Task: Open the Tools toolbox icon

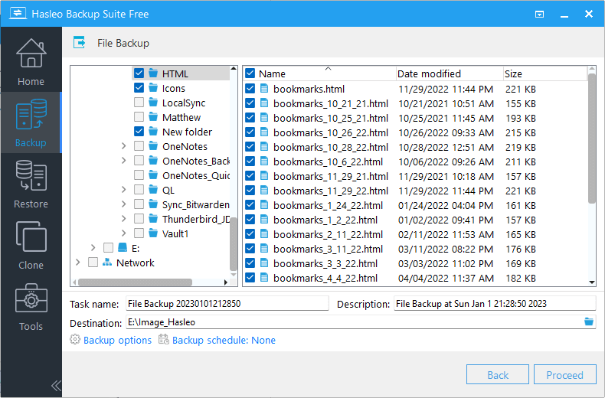Action: click(31, 306)
